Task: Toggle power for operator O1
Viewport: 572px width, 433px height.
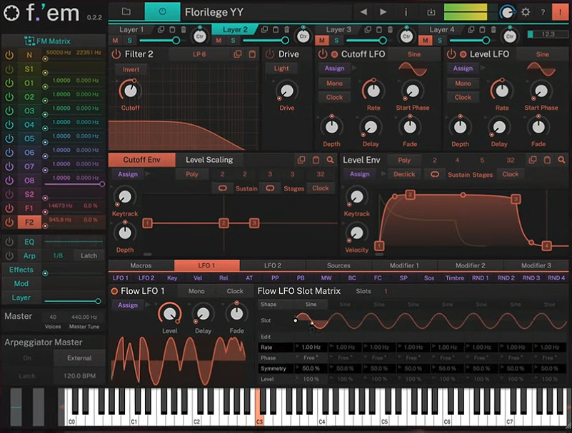Action: [9, 83]
